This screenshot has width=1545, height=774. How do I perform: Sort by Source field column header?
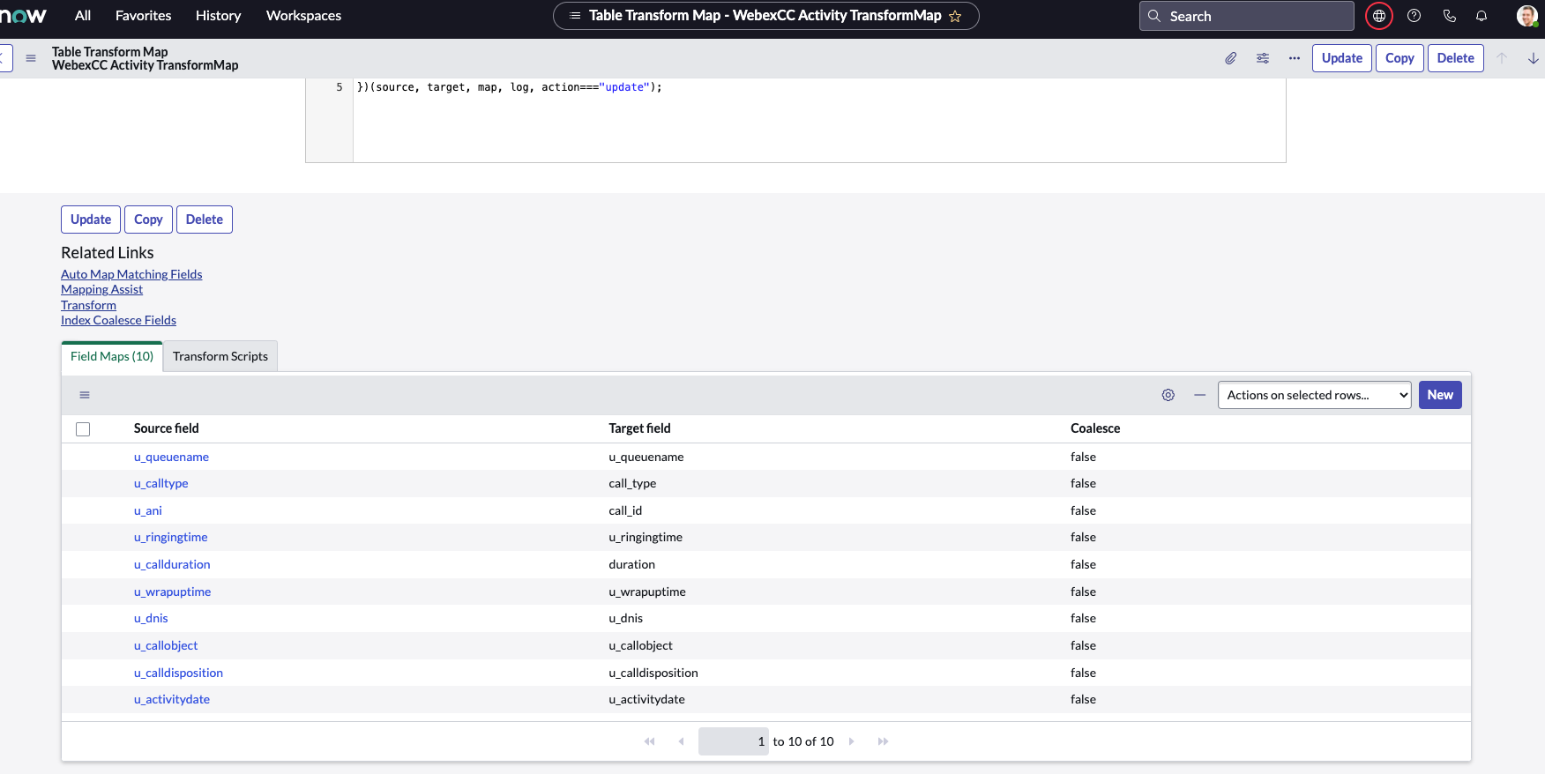click(x=166, y=428)
